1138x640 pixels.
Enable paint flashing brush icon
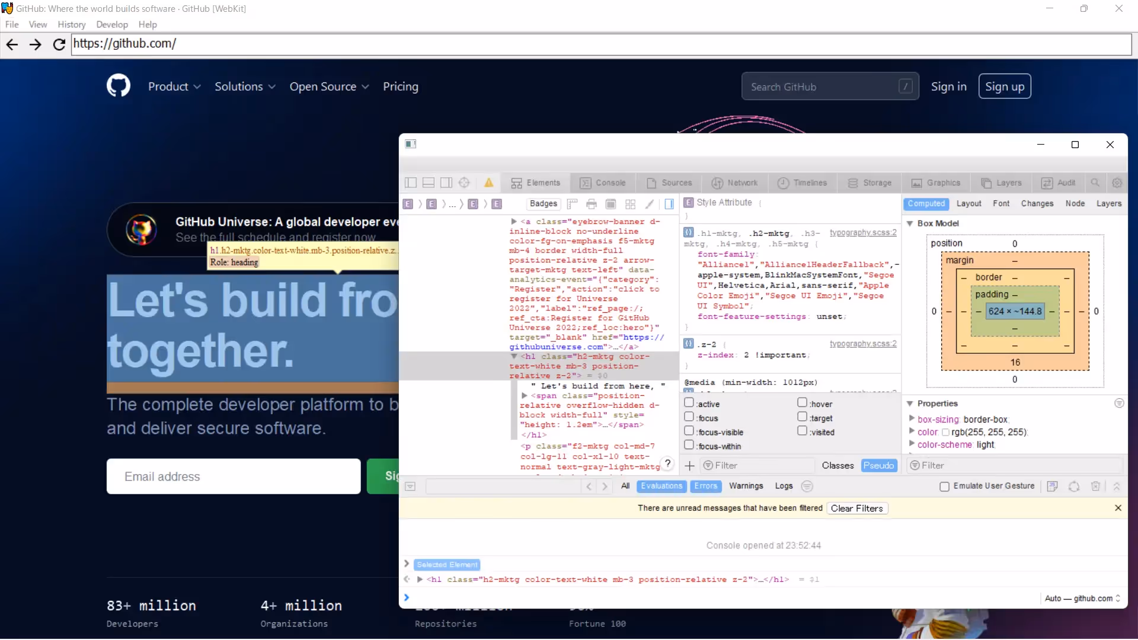(x=650, y=204)
